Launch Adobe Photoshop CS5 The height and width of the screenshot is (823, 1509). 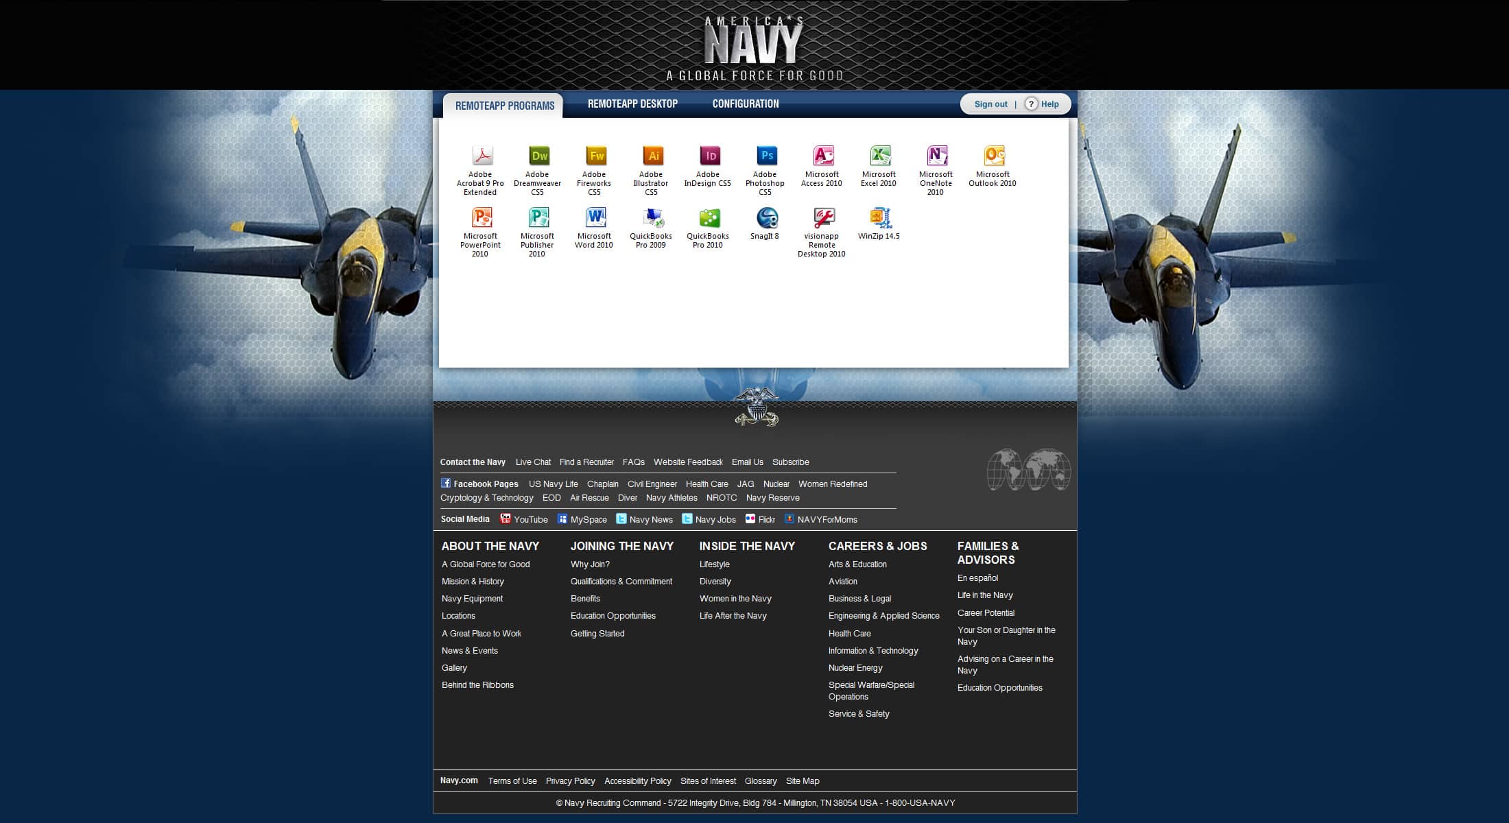[765, 171]
